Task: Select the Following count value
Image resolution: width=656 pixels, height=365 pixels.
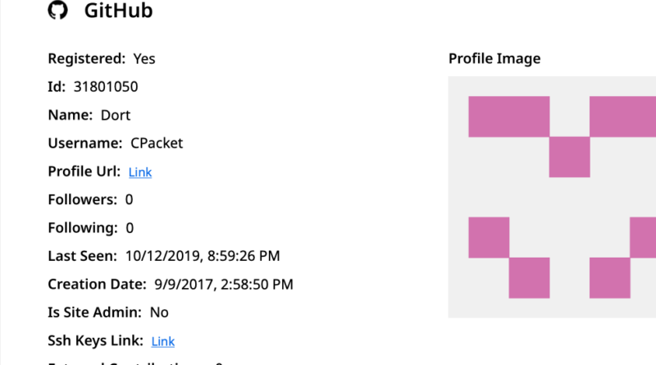Action: point(130,228)
